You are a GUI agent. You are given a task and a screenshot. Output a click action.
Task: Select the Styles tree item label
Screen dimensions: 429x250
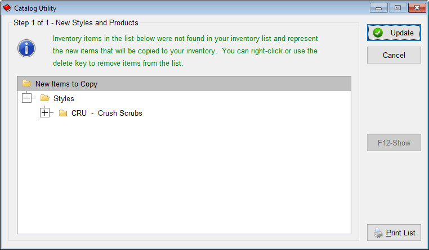pyautogui.click(x=64, y=98)
